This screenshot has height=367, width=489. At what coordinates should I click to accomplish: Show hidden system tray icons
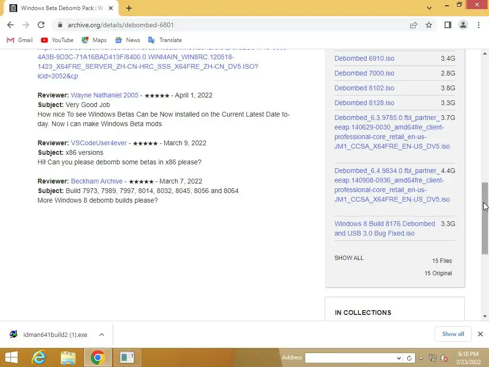[421, 358]
